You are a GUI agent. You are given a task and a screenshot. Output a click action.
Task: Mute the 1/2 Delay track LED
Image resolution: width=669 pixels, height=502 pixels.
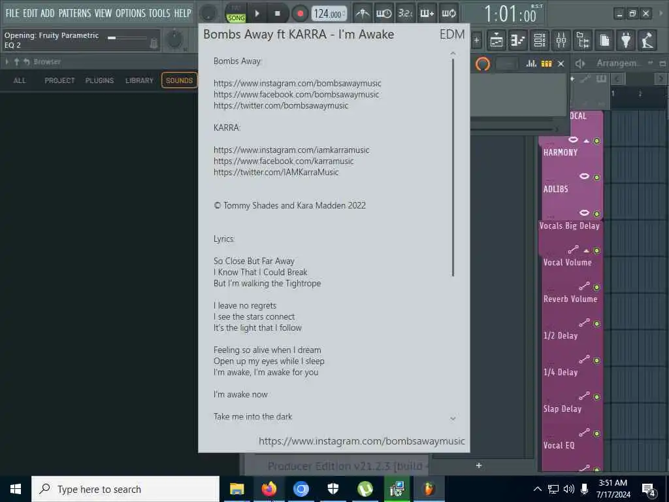596,360
